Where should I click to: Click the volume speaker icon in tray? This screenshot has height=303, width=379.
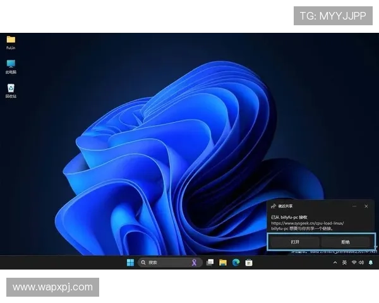pyautogui.click(x=361, y=263)
